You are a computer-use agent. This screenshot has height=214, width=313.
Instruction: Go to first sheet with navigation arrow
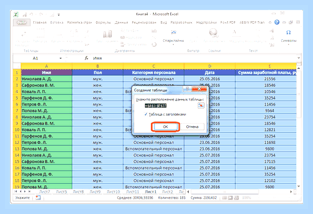(x=16, y=191)
